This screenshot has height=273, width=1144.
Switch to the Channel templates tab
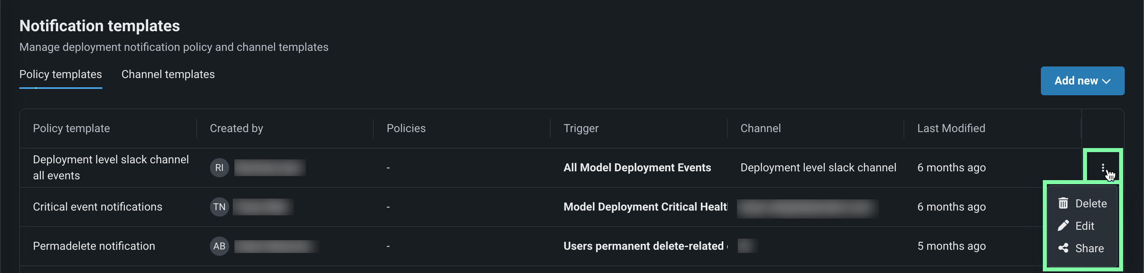168,74
